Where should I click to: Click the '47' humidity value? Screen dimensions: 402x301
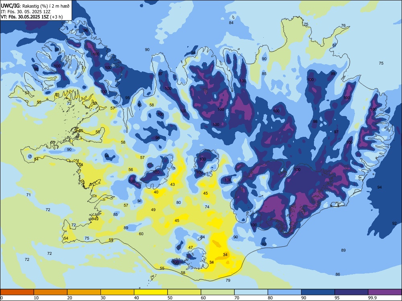tap(191, 248)
